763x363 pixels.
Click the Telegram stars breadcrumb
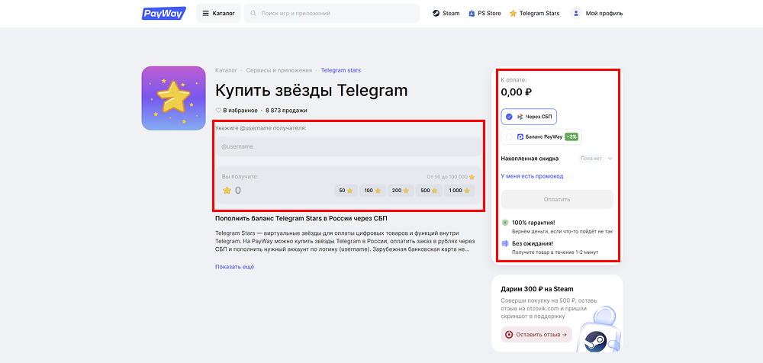340,71
